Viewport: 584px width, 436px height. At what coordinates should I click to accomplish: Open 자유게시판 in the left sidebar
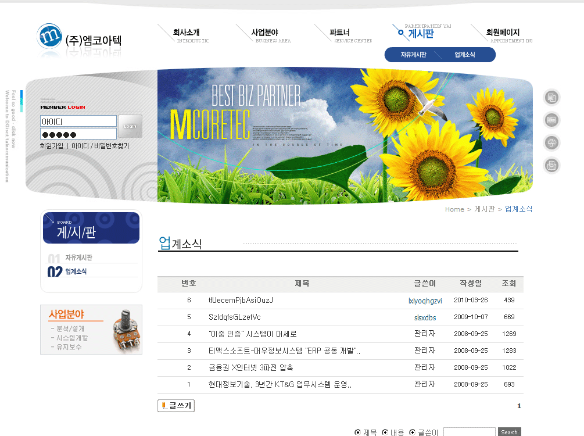pyautogui.click(x=78, y=258)
